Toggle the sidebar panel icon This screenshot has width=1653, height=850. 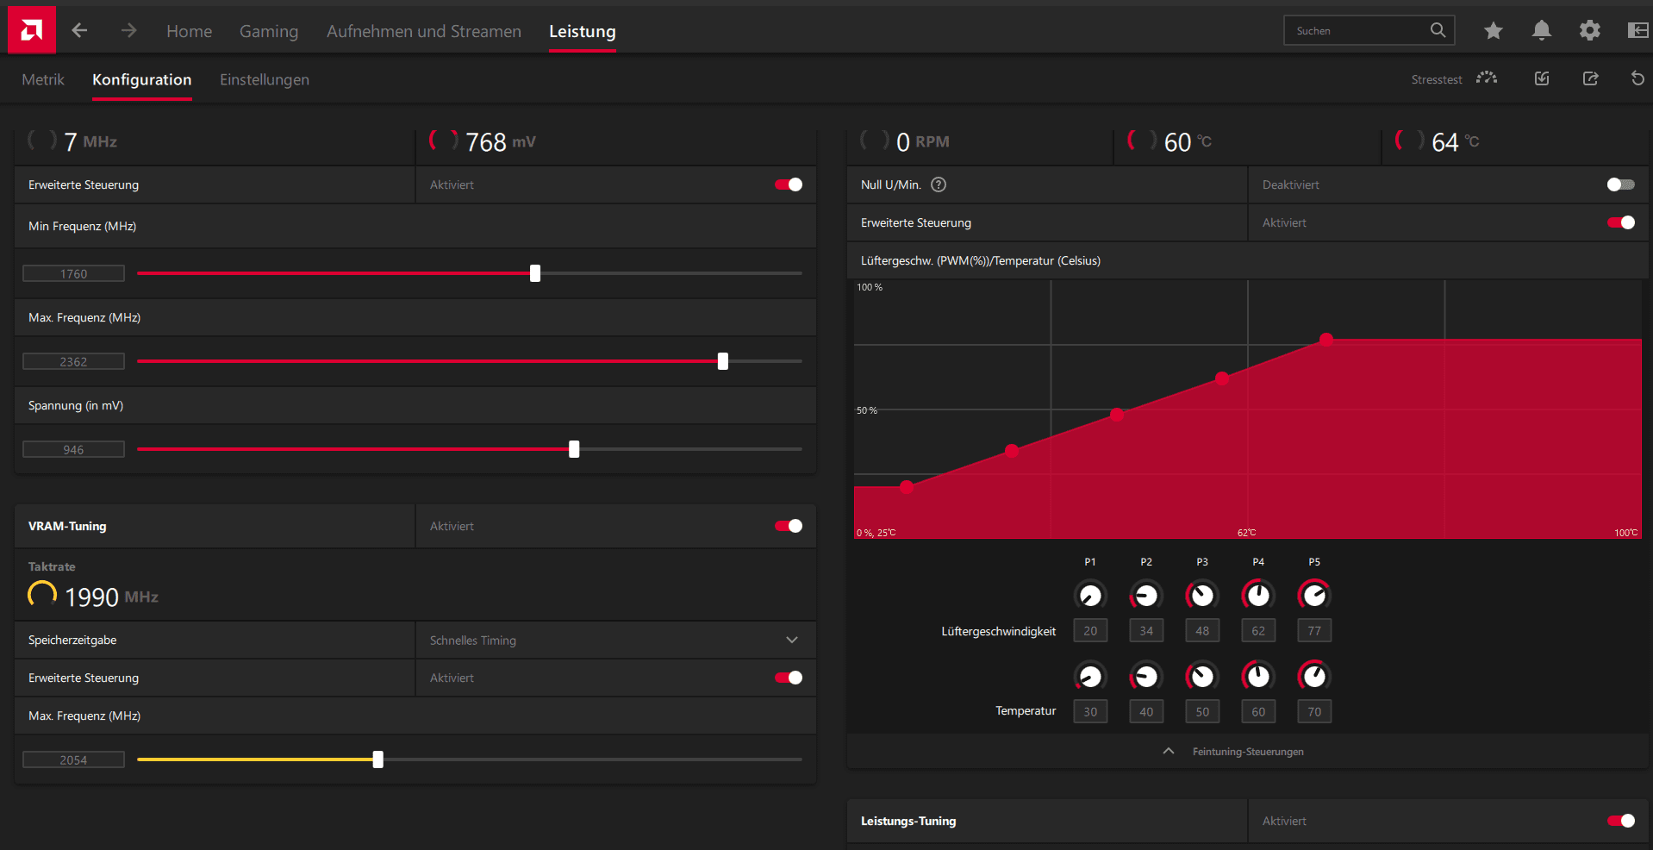pos(1637,31)
